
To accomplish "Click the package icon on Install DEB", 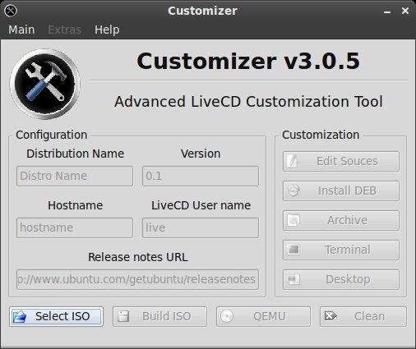I will point(294,191).
